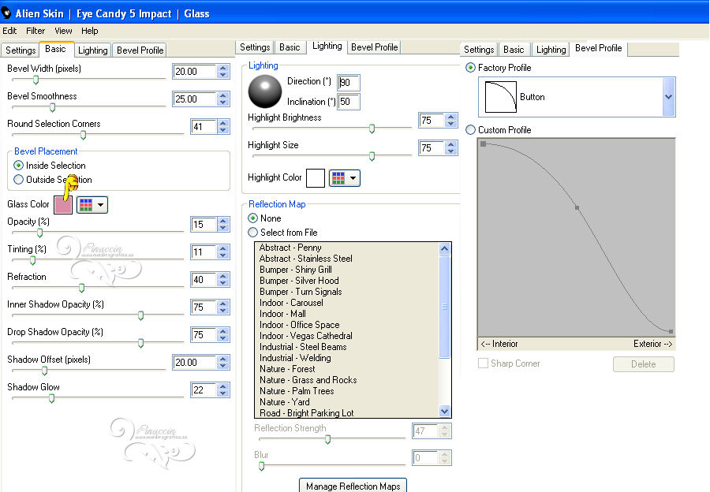Click the disabled Delete button
710x492 pixels.
click(644, 364)
